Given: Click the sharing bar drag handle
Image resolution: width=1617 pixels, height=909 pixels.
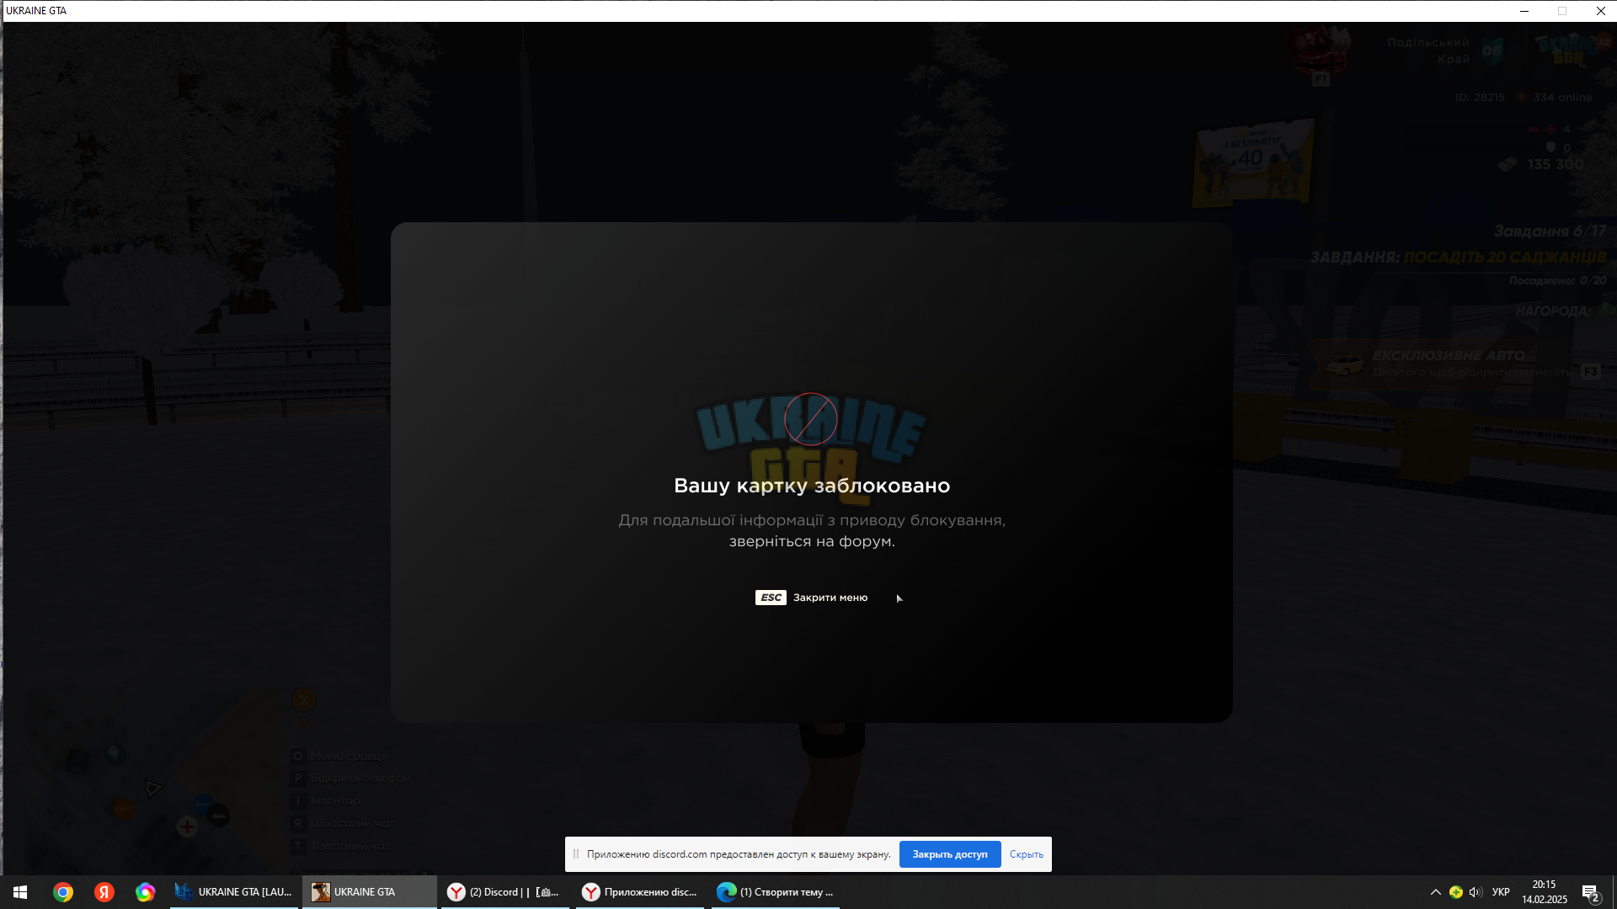Looking at the screenshot, I should pyautogui.click(x=576, y=854).
